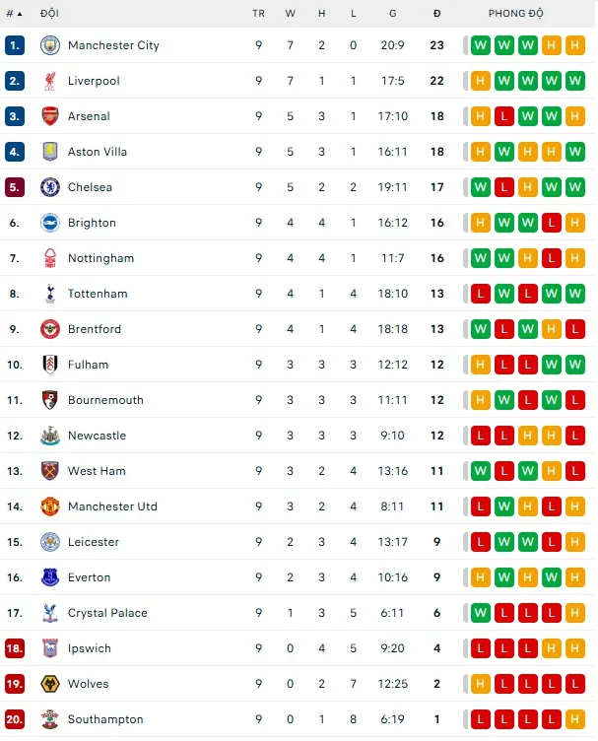
Task: Click Liverpool's blue rank 2 badge
Action: click(x=15, y=81)
